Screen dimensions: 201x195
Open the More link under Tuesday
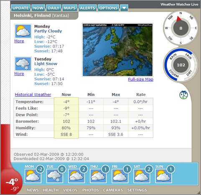(19, 74)
